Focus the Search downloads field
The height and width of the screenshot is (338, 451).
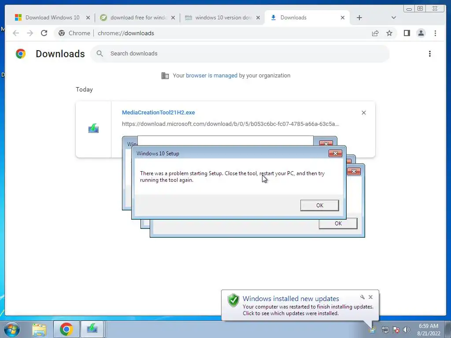coord(240,54)
